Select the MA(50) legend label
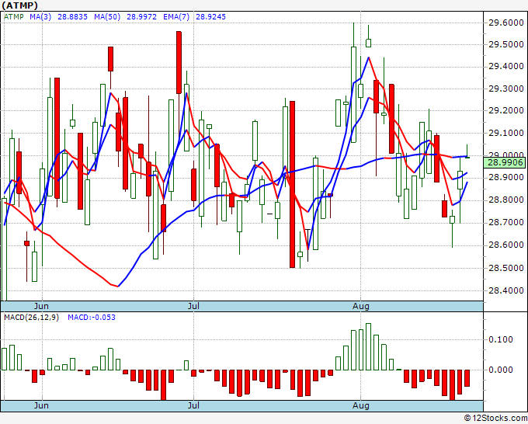The height and width of the screenshot is (424, 528). (x=107, y=17)
